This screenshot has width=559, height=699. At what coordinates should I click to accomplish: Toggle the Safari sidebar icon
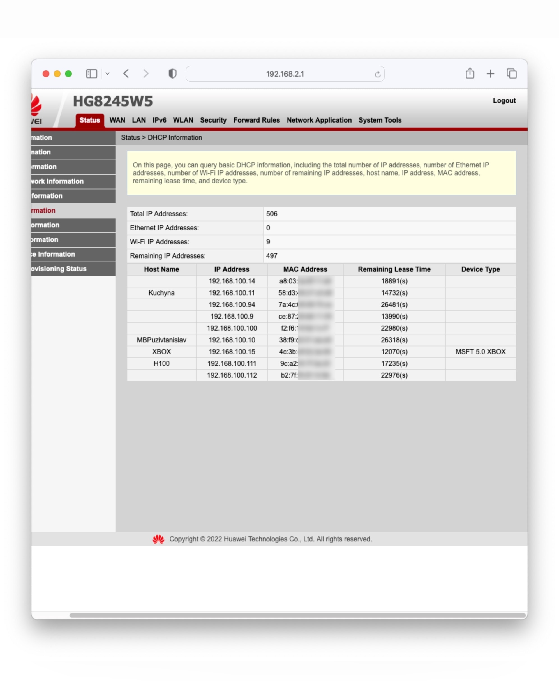point(91,73)
